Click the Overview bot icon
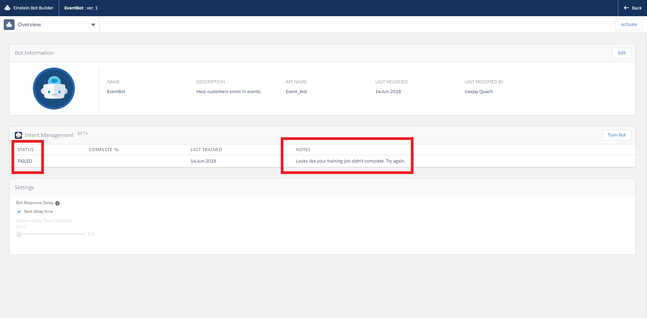 tap(9, 25)
